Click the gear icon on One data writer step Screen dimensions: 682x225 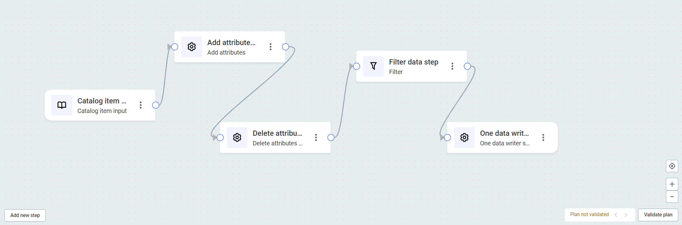point(464,137)
